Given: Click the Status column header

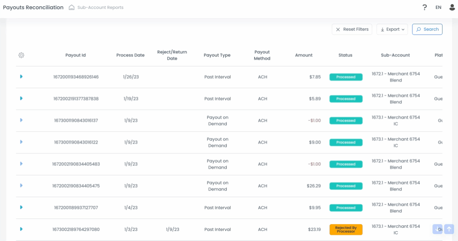Looking at the screenshot, I should click(x=345, y=55).
